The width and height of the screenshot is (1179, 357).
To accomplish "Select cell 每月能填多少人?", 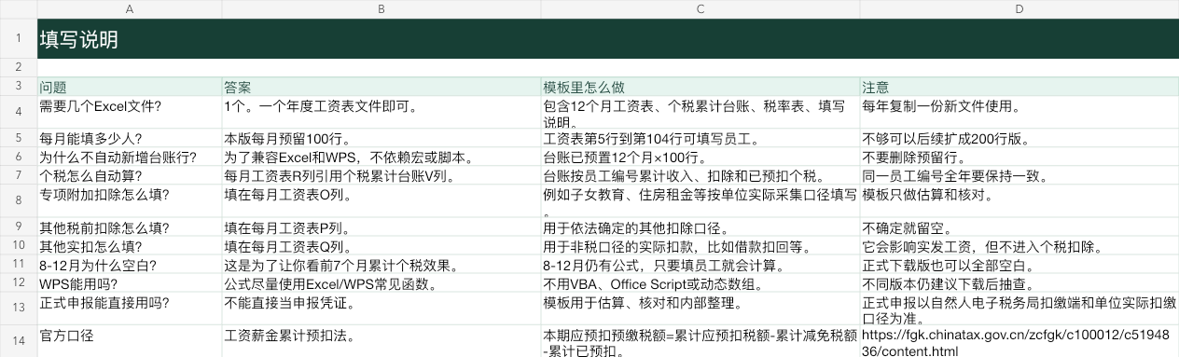I will tap(130, 138).
